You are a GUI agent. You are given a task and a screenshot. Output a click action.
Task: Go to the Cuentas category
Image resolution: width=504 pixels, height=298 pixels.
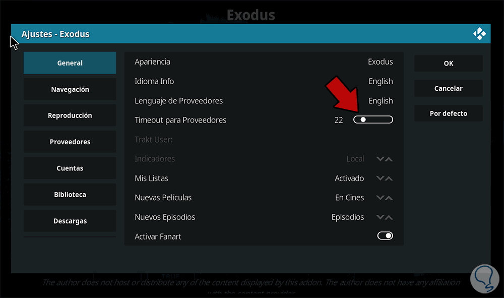pyautogui.click(x=70, y=168)
